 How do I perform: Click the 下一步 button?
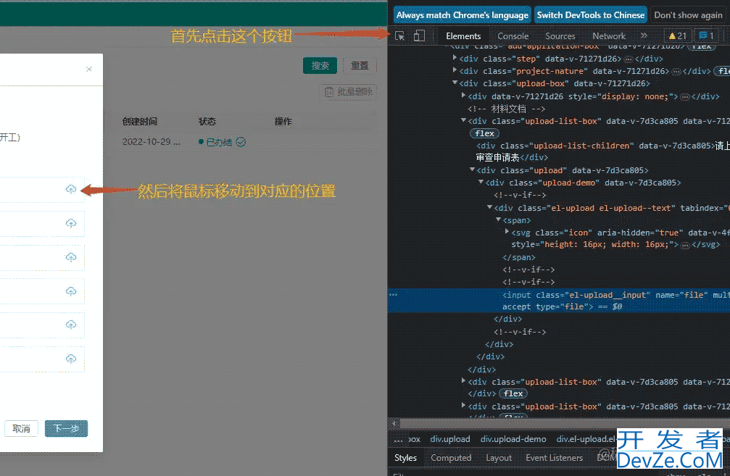66,428
